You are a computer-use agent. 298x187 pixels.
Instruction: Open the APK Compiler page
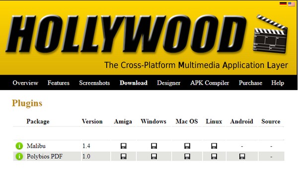(x=210, y=83)
